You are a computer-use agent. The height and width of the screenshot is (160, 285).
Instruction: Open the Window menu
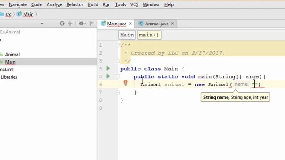tap(151, 4)
